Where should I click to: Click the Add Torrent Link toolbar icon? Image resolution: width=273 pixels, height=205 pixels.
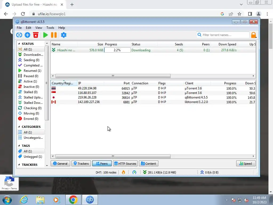pos(19,35)
